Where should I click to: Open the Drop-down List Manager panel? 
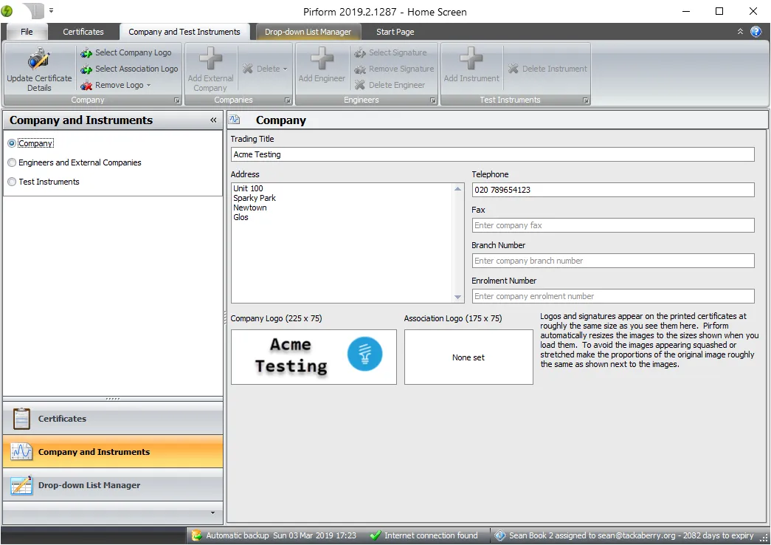(x=113, y=486)
